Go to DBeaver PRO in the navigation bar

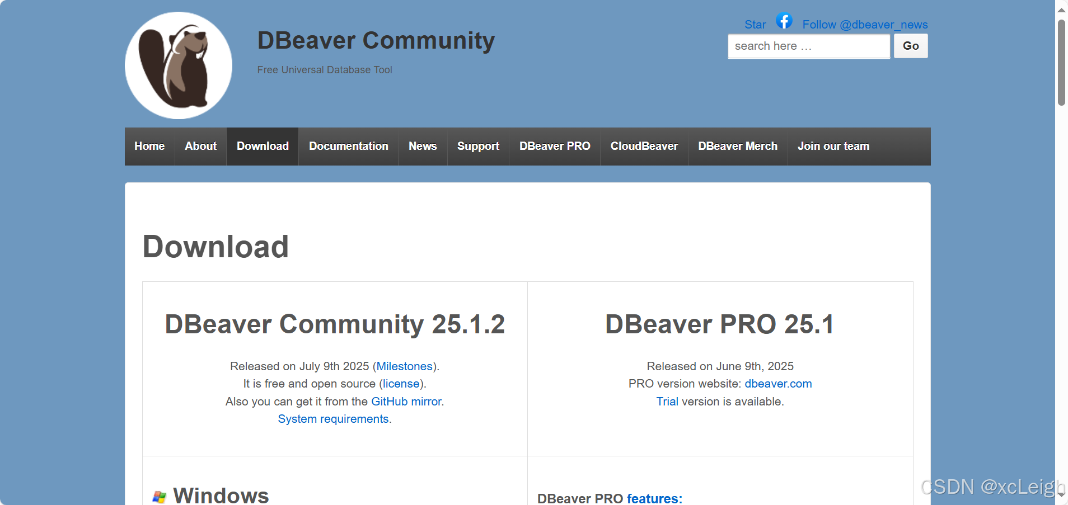click(x=555, y=146)
